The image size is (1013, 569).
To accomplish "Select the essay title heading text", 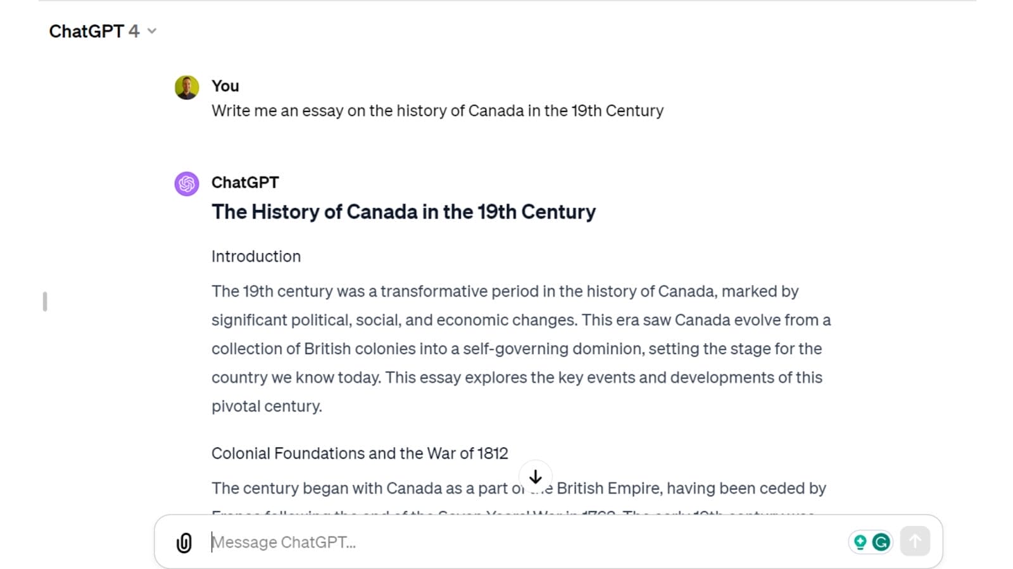I will (404, 212).
